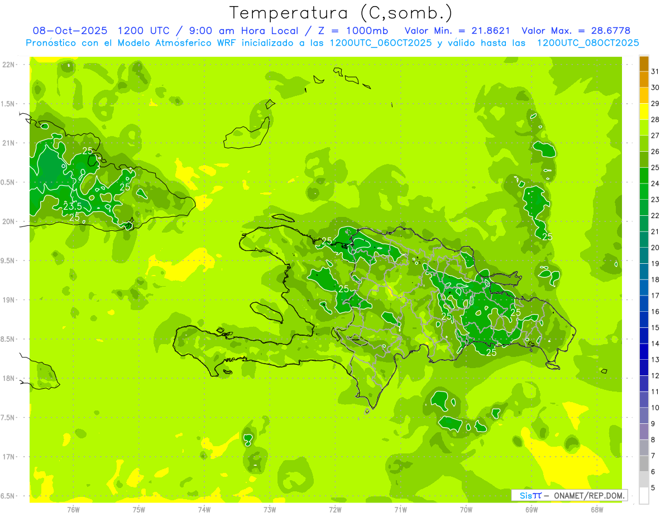This screenshot has width=670, height=517.
Task: Click the Temperatura (C,somb.) map title
Action: tap(341, 13)
